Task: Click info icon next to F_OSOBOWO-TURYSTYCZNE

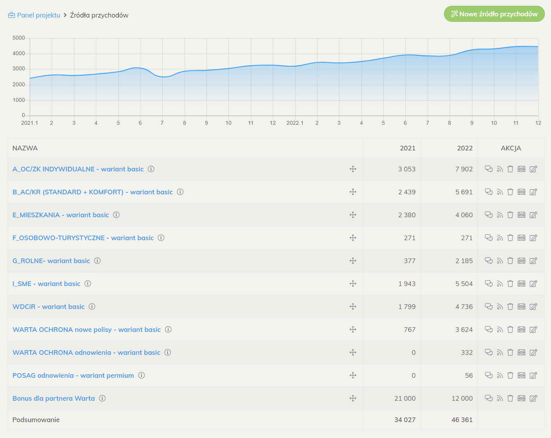Action: coord(161,238)
